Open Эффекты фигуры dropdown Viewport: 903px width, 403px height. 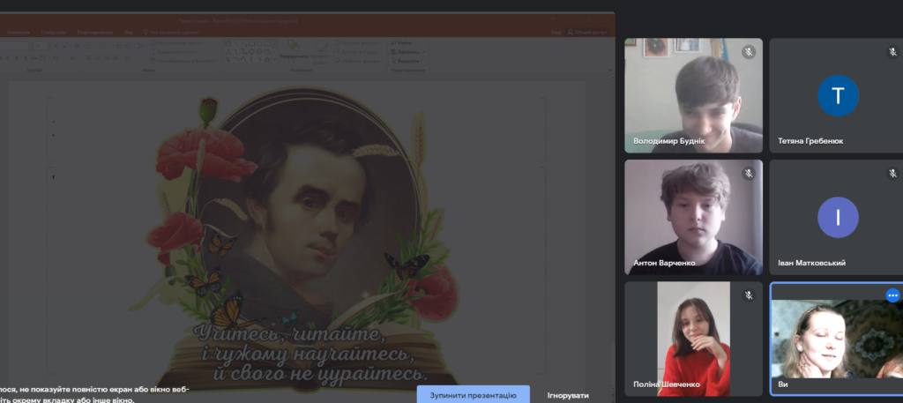coord(359,61)
